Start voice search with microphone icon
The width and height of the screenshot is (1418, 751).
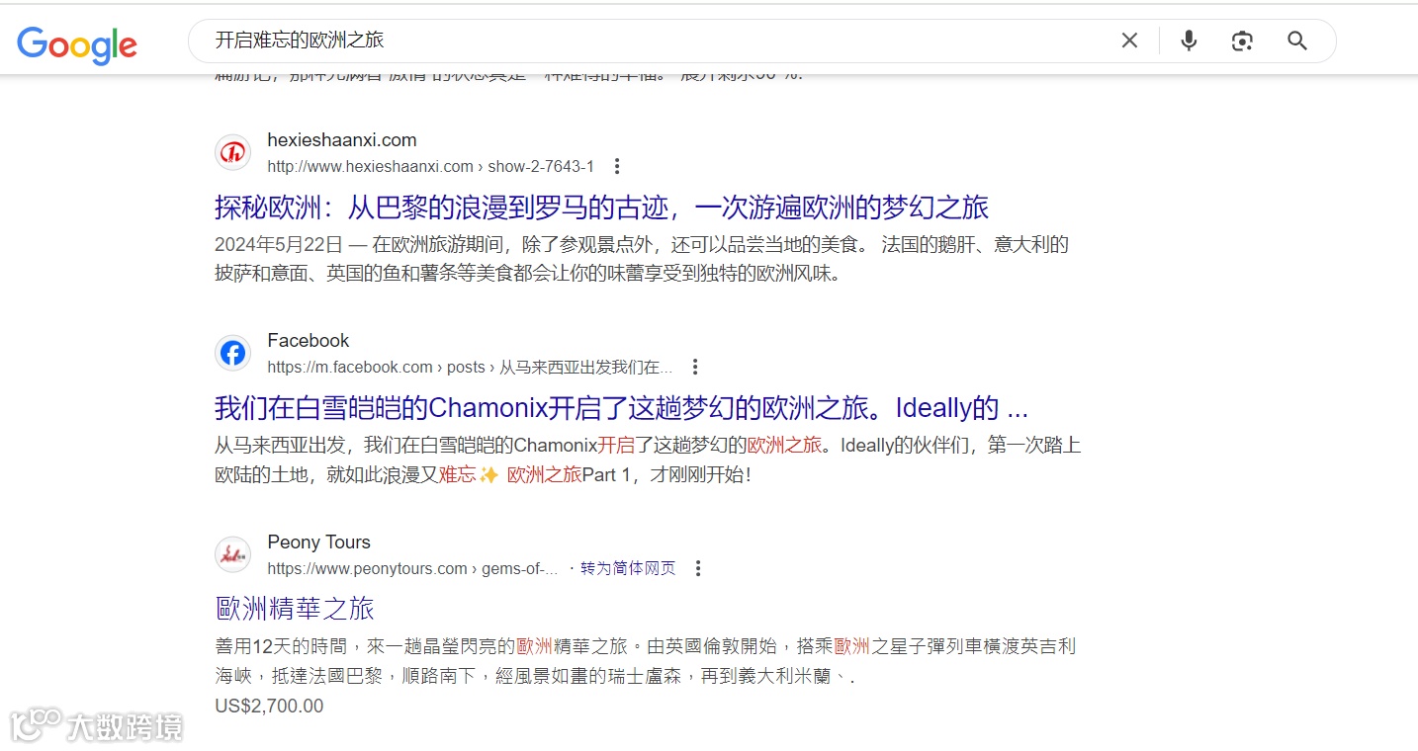(x=1189, y=41)
